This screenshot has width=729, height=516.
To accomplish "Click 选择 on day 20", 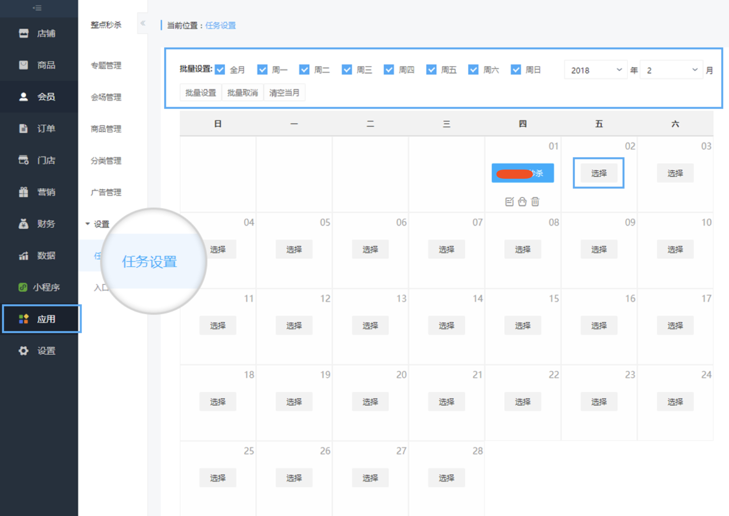I will coord(370,402).
